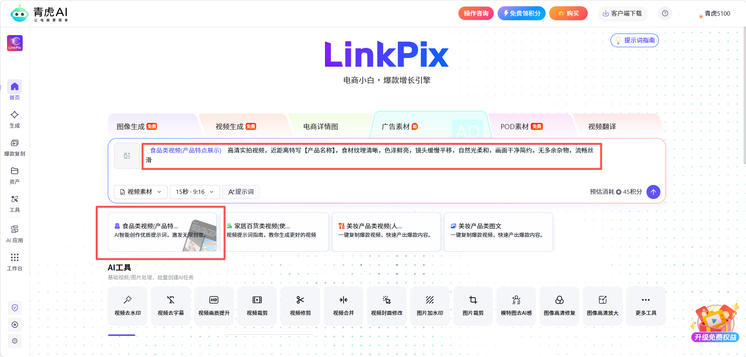Open 视频去字幕 tool
This screenshot has width=746, height=357.
(171, 306)
